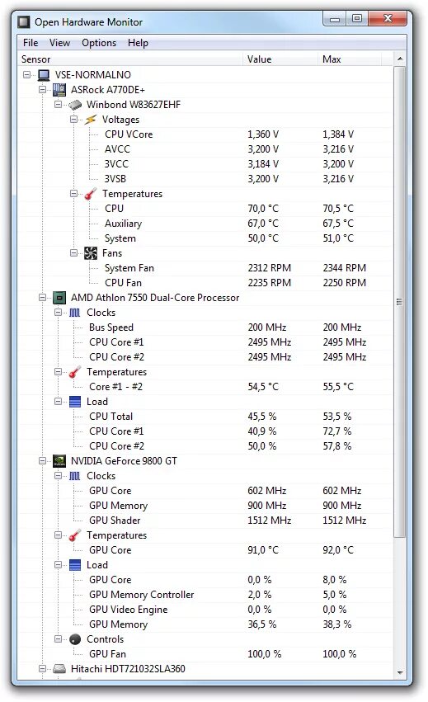Click the Fans icon under Winbond
Image resolution: width=428 pixels, height=702 pixels.
click(x=91, y=253)
